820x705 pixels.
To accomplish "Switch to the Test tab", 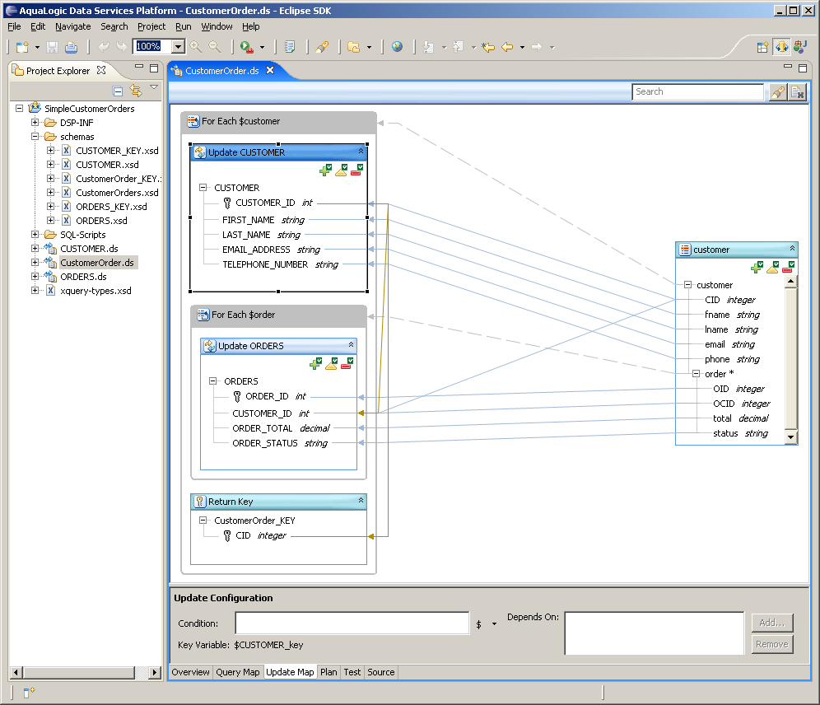I will [352, 672].
